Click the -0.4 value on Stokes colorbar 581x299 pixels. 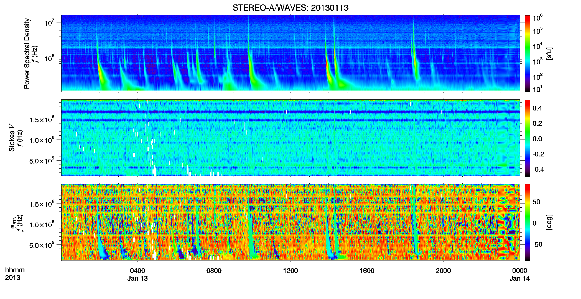[x=538, y=169]
